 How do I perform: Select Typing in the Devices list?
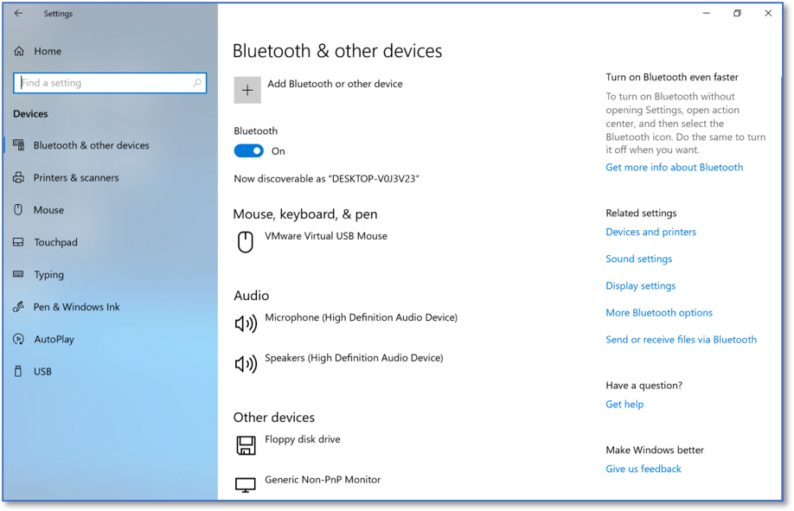tap(48, 274)
